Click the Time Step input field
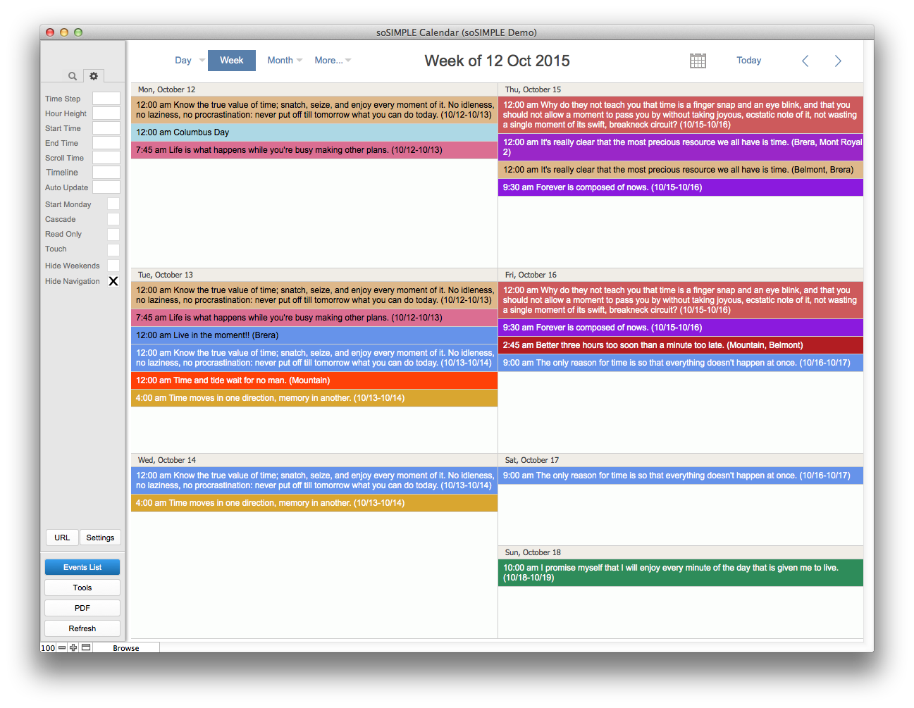914x708 pixels. pos(106,99)
